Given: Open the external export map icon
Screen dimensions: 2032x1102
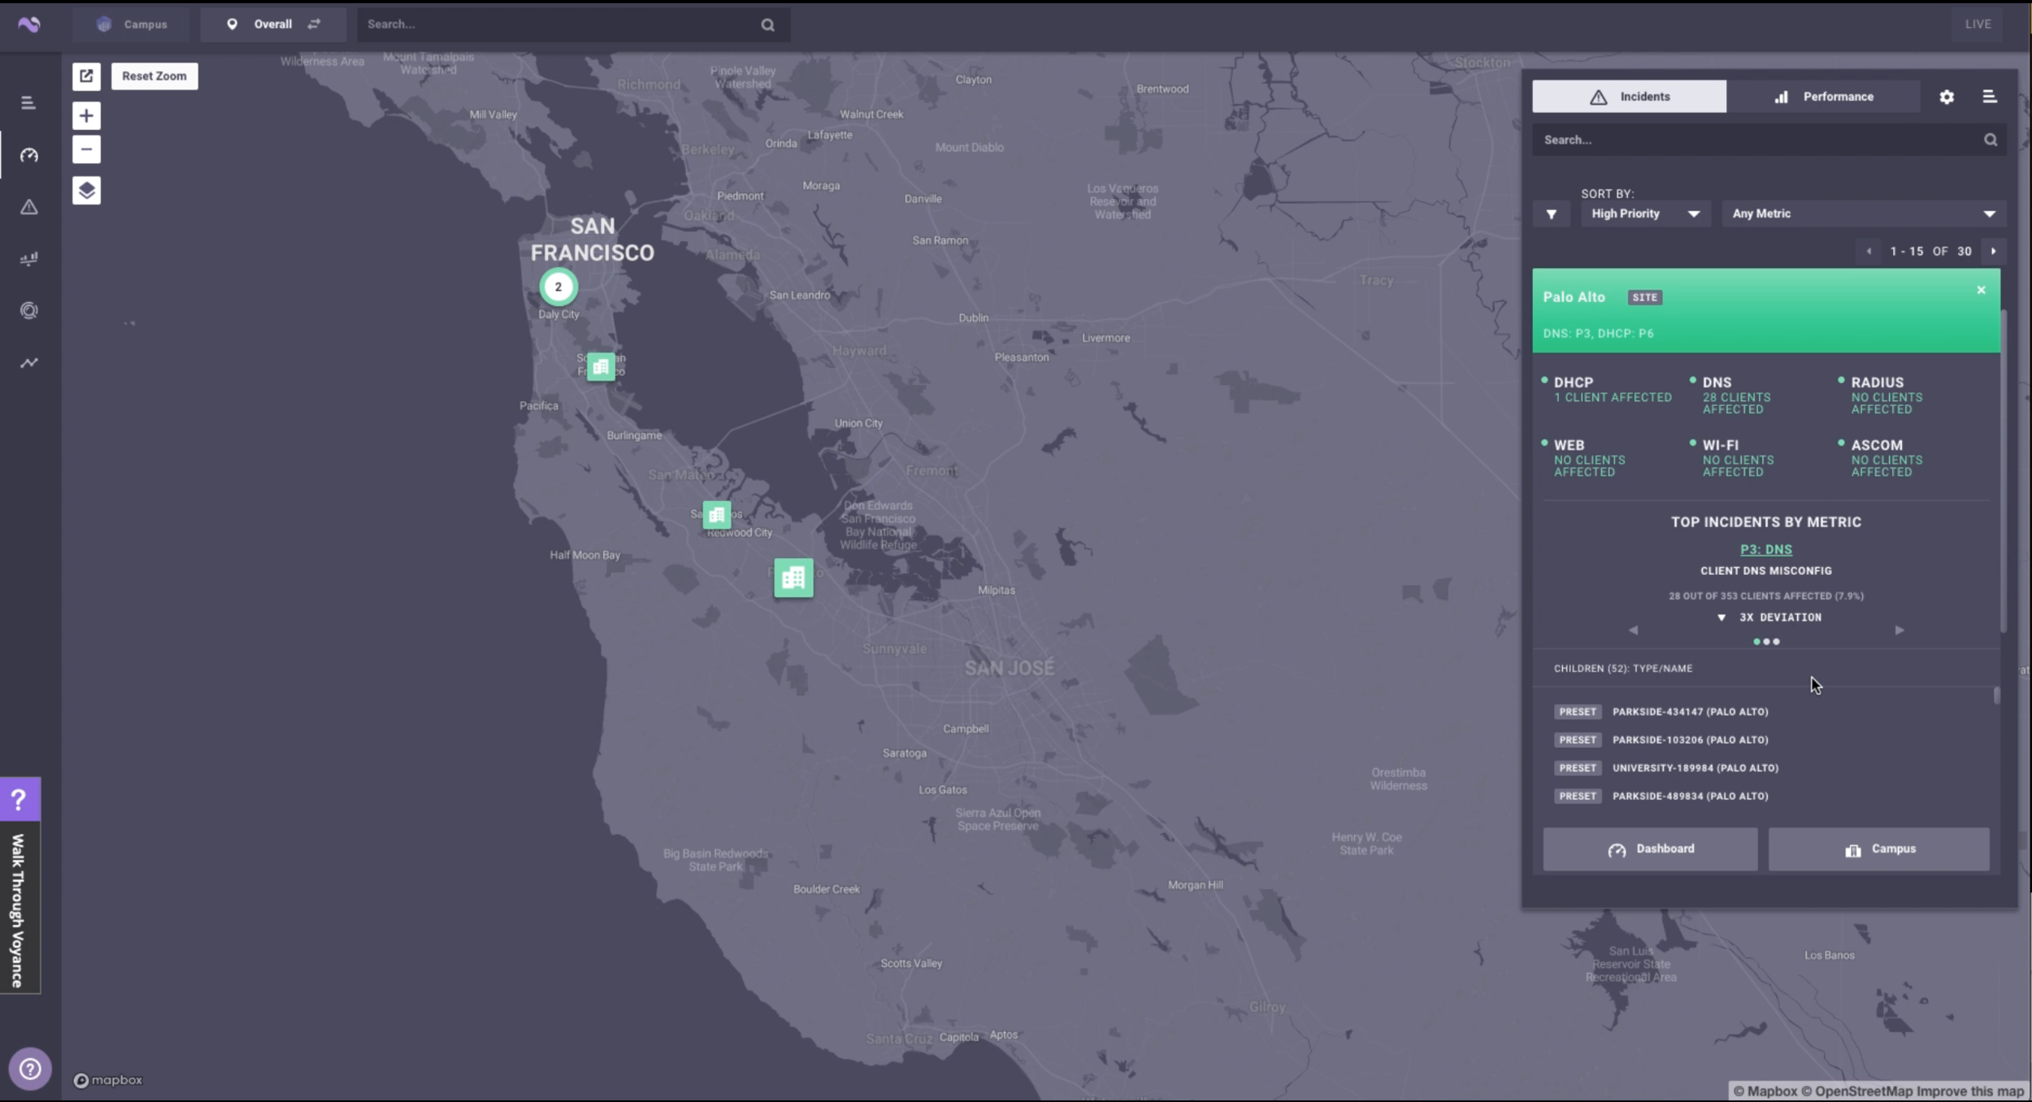Looking at the screenshot, I should [87, 76].
